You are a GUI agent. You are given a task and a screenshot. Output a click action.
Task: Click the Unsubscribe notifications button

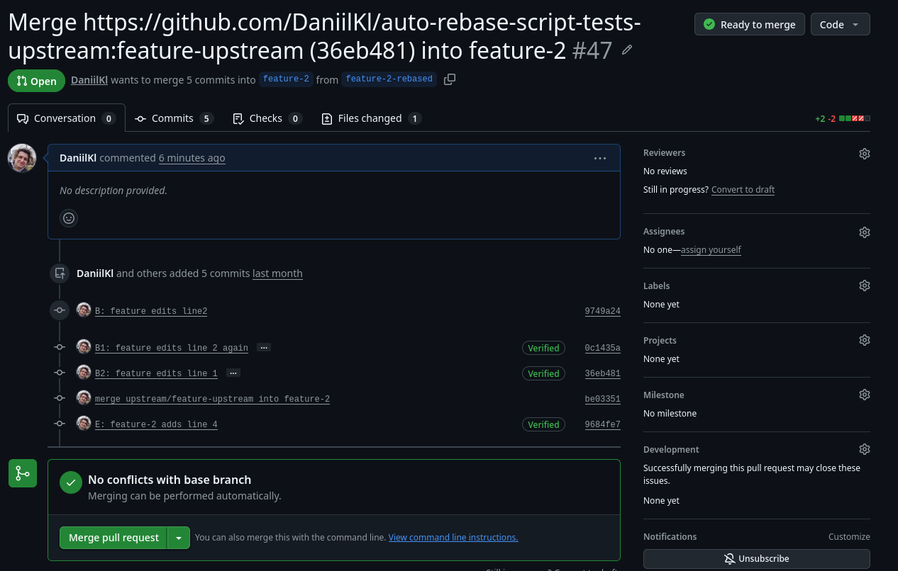coord(757,559)
